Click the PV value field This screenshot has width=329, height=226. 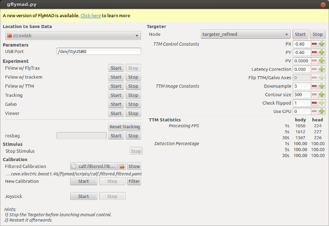pyautogui.click(x=302, y=60)
